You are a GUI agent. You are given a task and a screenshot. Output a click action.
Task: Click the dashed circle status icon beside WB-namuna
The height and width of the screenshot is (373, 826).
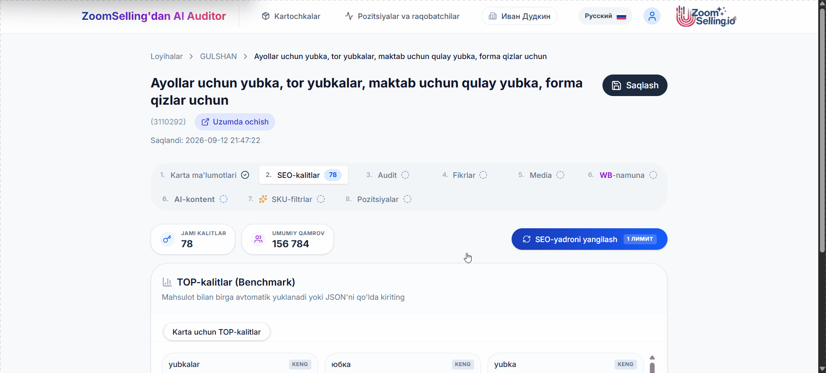click(653, 175)
